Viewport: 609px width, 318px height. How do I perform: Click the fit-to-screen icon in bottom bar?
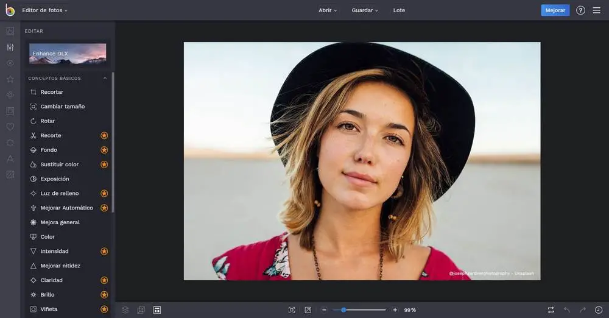[x=292, y=310]
